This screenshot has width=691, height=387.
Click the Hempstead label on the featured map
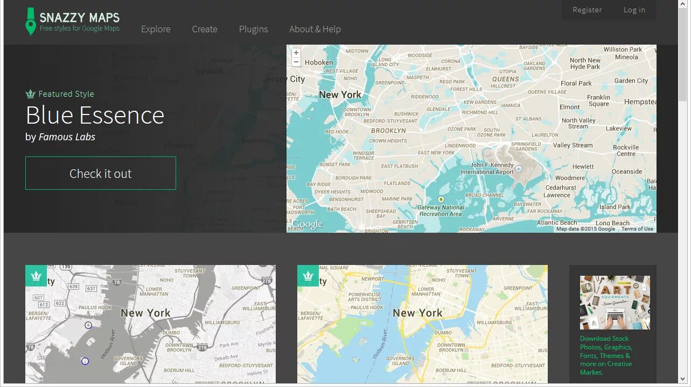pos(640,102)
